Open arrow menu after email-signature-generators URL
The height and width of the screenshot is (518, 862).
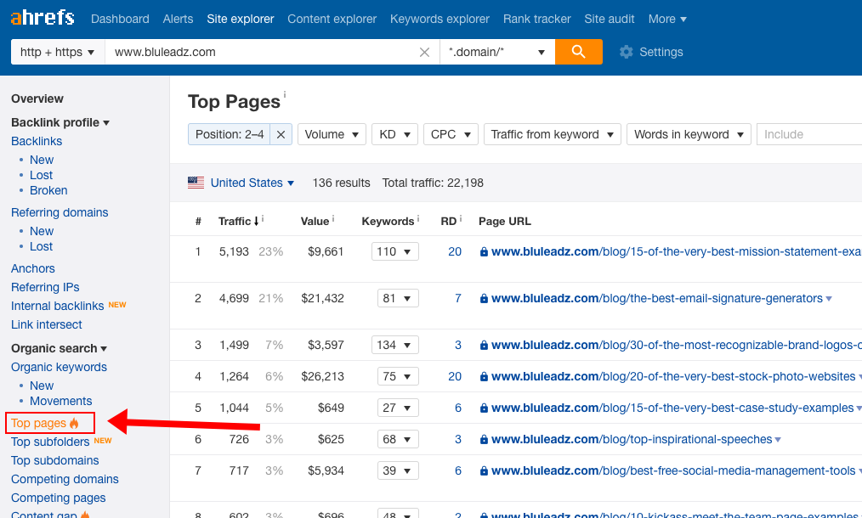click(829, 299)
